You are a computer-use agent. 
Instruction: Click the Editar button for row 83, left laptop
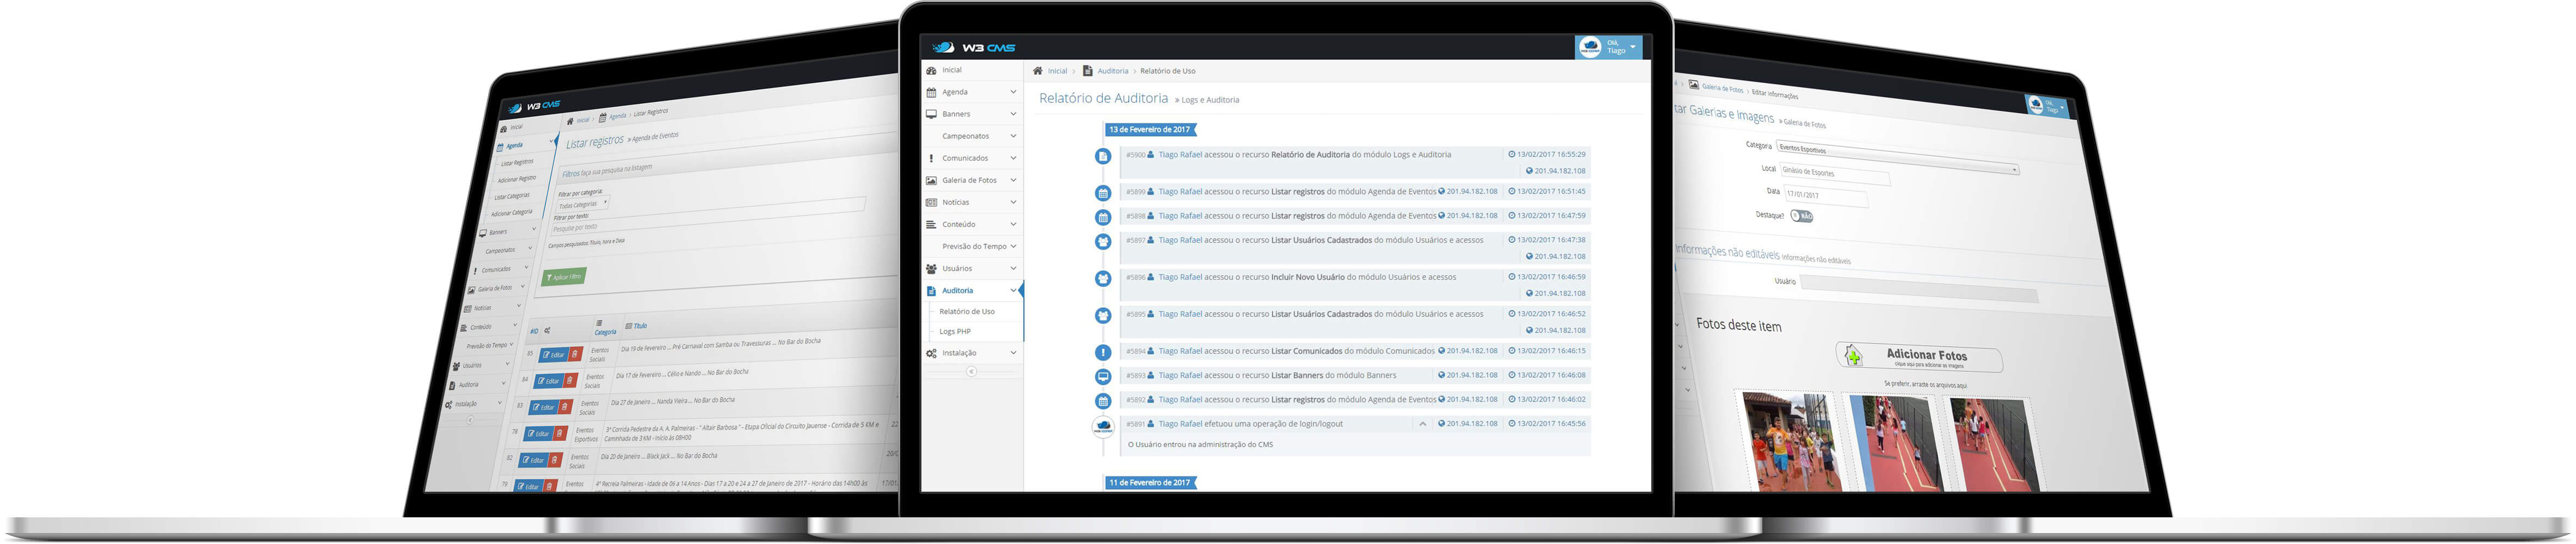[542, 407]
